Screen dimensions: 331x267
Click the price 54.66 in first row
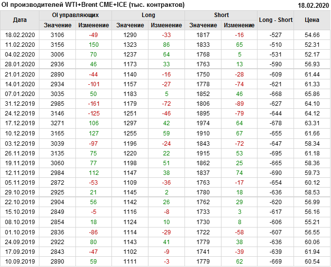[312, 35]
